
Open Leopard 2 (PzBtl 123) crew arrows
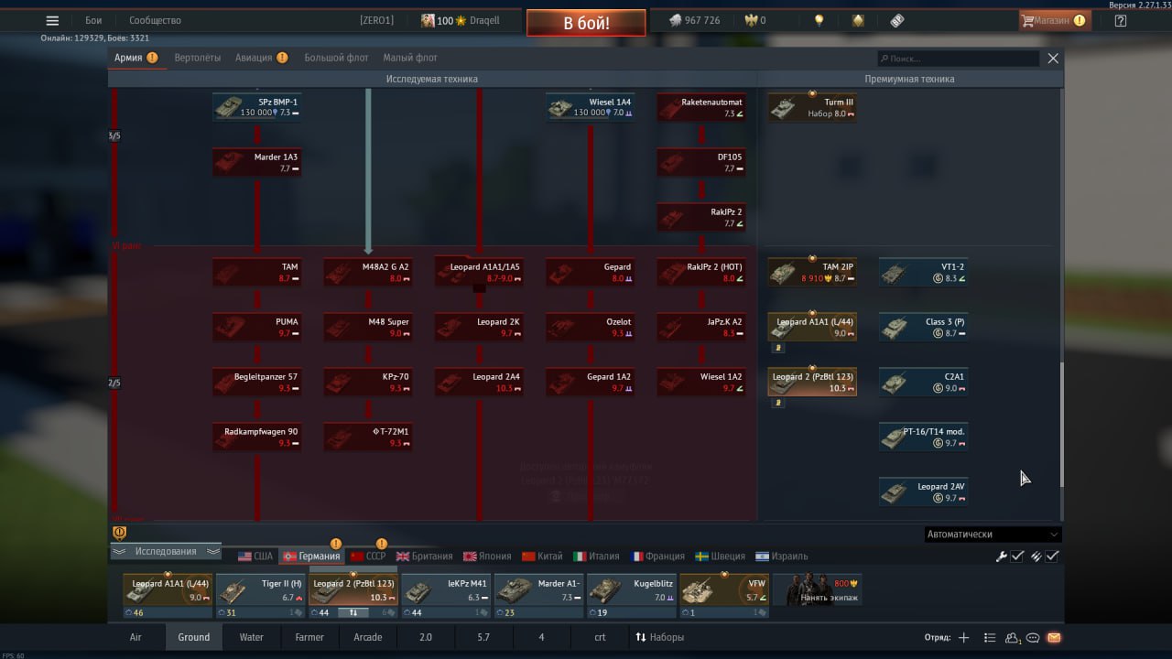click(353, 612)
